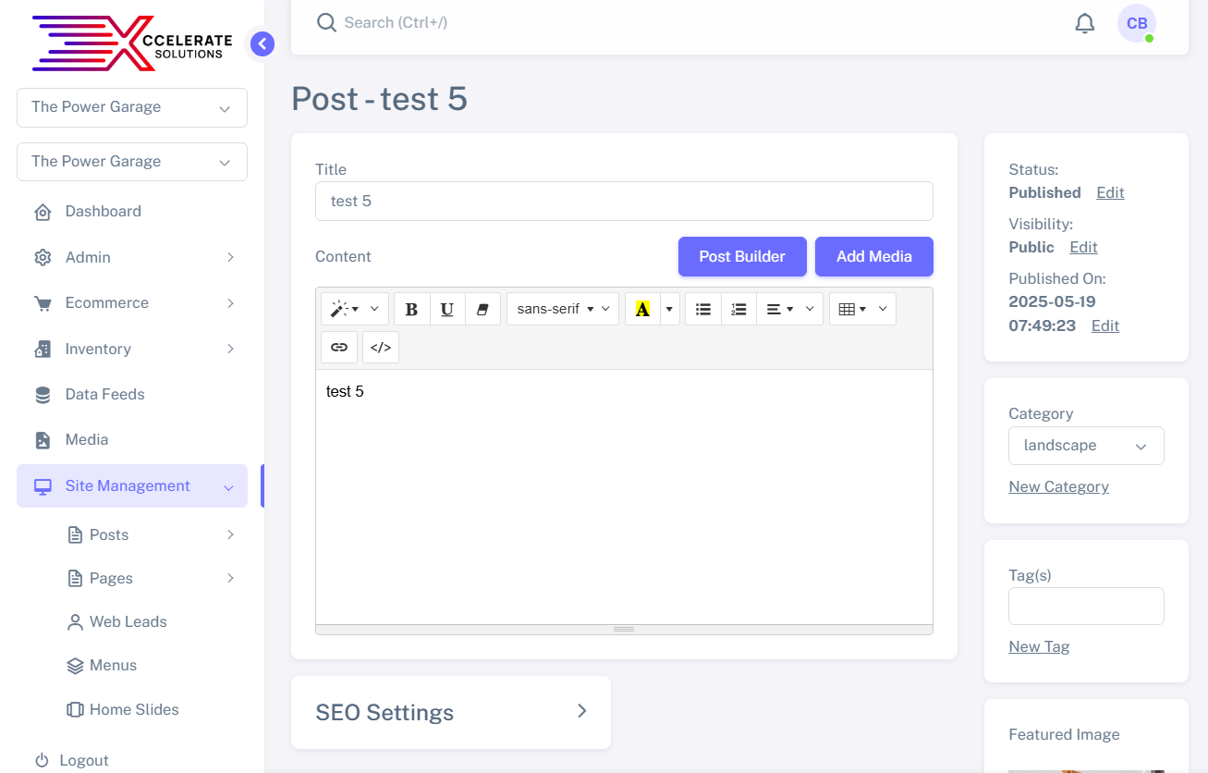Screen dimensions: 1208x773
Task: Open the landscape Category dropdown
Action: click(1085, 446)
